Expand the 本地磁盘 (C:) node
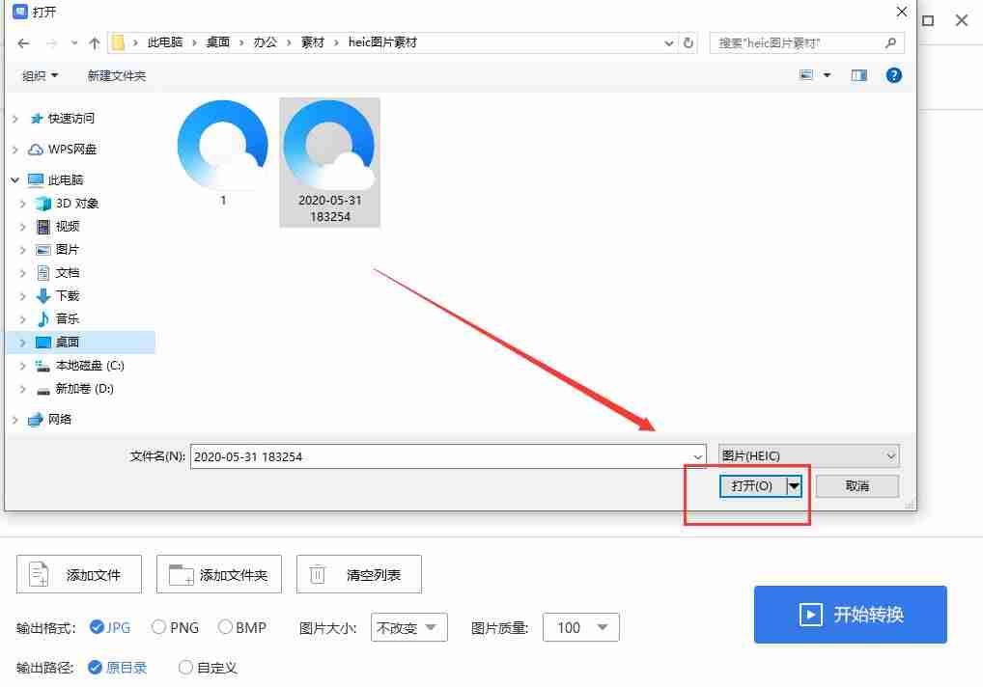 coord(23,365)
